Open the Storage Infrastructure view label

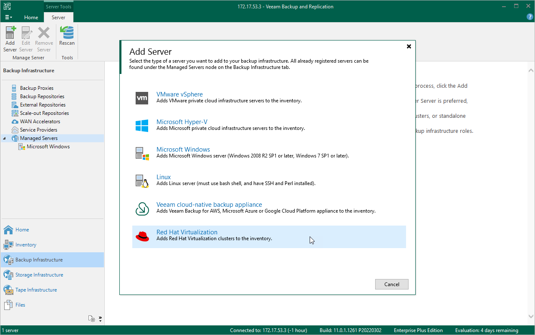39,275
